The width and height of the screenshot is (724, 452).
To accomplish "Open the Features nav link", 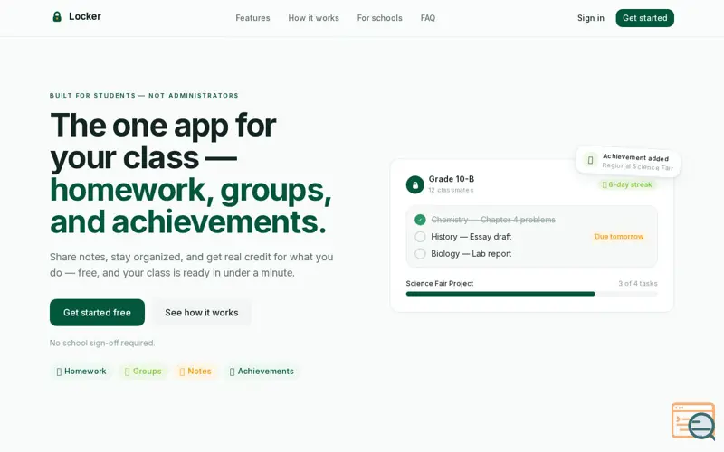I will [252, 18].
